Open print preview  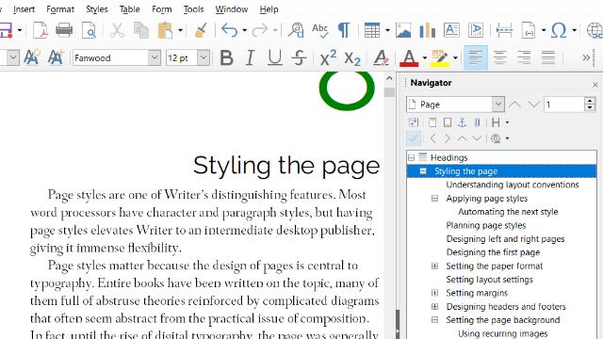point(89,30)
